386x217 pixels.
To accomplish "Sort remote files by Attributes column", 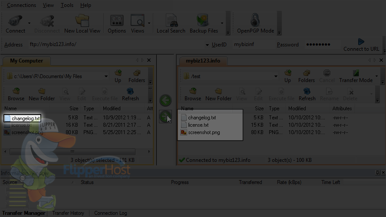I will 342,108.
